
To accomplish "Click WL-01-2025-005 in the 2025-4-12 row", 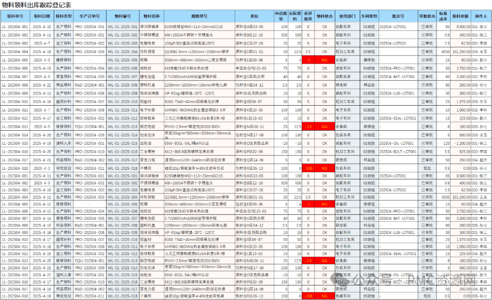I will [x=123, y=204].
